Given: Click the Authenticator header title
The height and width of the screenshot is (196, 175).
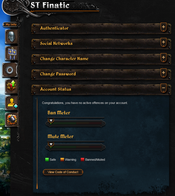Looking at the screenshot, I should point(54,28).
